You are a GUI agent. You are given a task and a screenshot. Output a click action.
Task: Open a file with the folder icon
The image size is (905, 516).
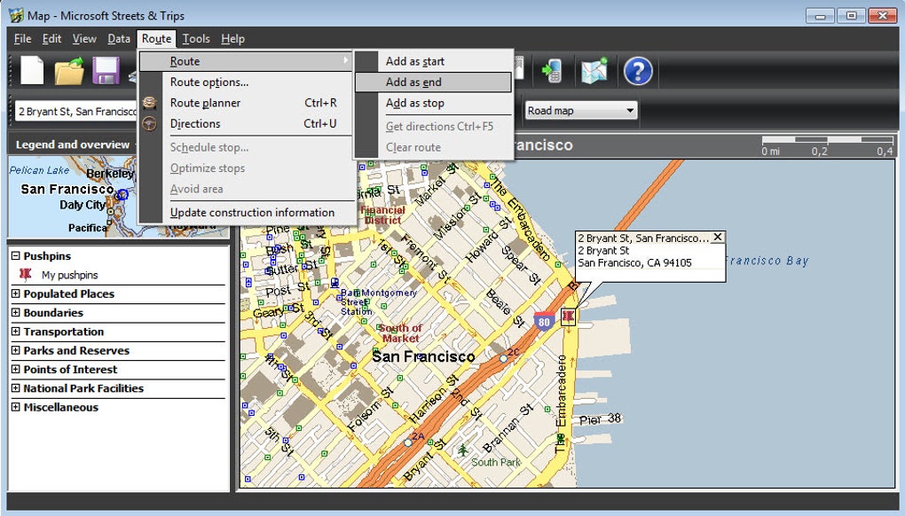pos(69,72)
